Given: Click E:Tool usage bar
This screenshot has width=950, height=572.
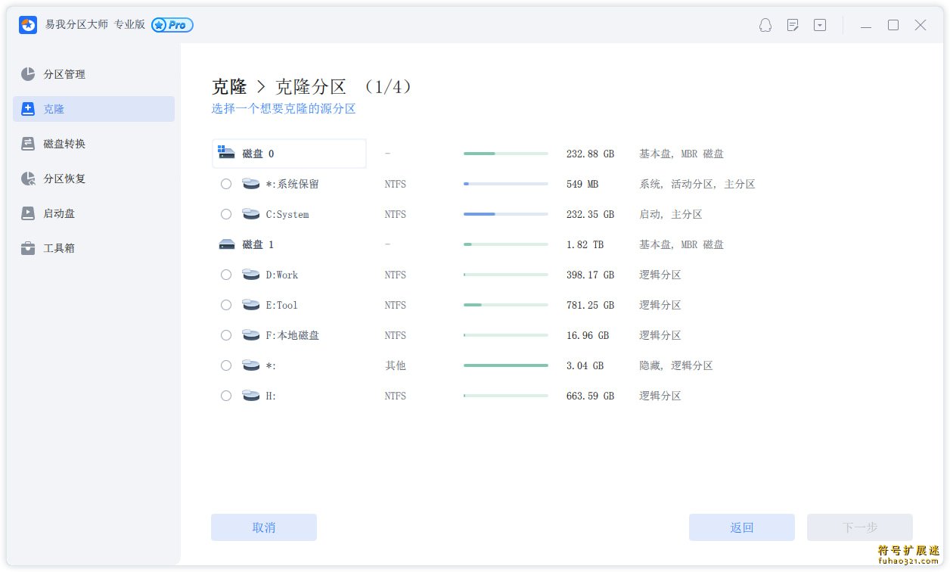Looking at the screenshot, I should (x=506, y=305).
